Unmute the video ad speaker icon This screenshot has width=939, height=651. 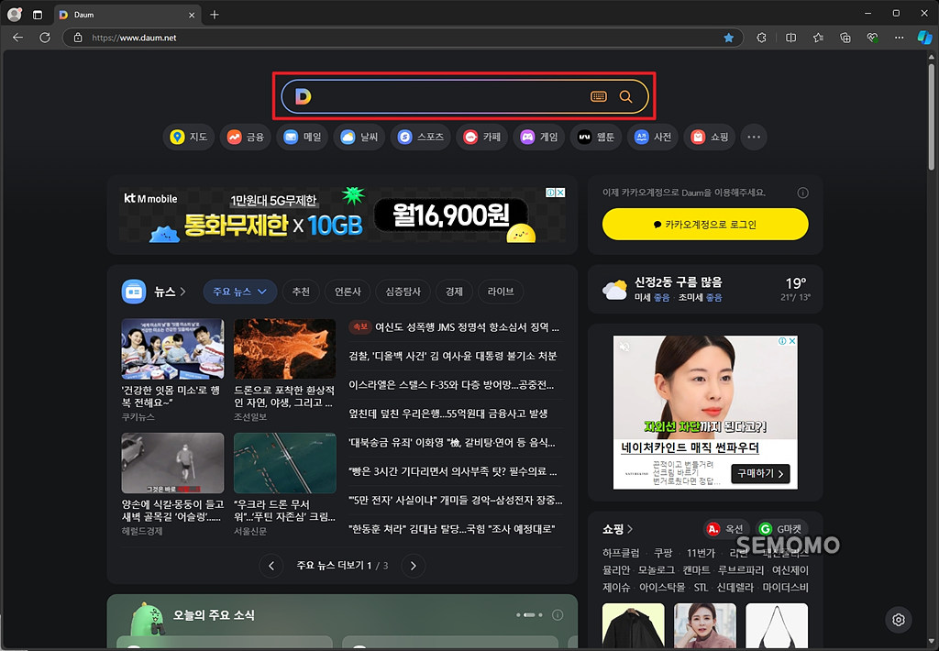(x=624, y=347)
